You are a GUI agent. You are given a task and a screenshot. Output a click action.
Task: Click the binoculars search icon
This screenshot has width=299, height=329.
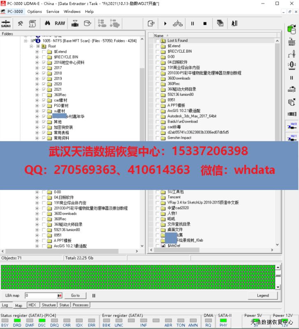point(47,23)
